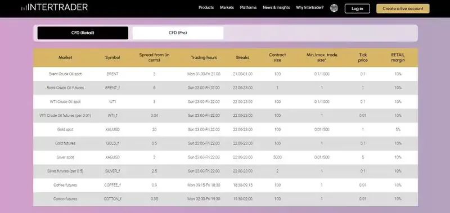
Task: Click the 21.00-01.00 breaks cell
Action: point(242,74)
